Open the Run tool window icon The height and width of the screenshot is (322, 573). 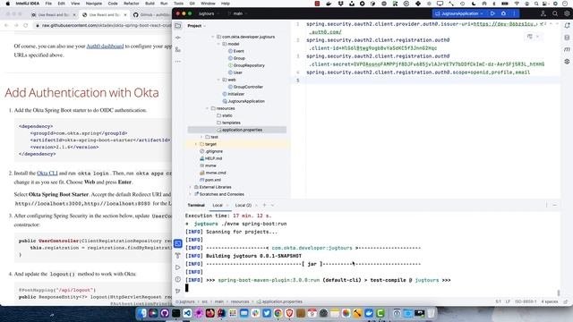178,267
